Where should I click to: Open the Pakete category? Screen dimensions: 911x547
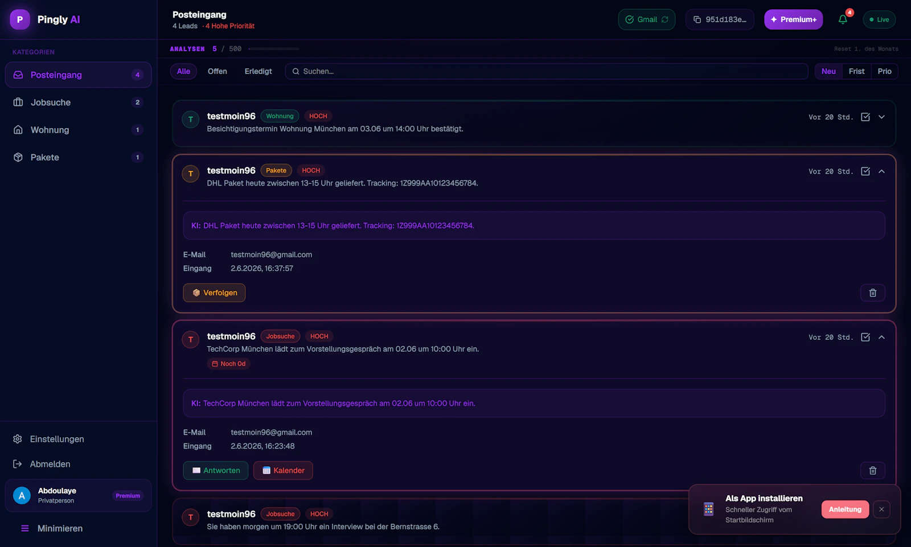(78, 157)
